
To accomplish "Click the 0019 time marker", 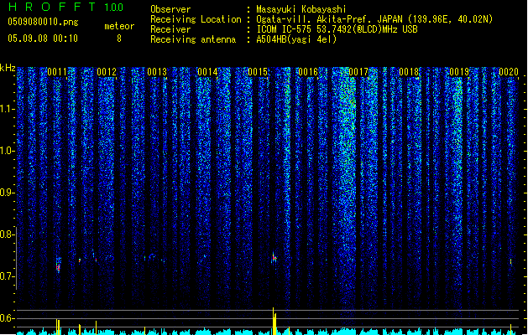I will [459, 72].
